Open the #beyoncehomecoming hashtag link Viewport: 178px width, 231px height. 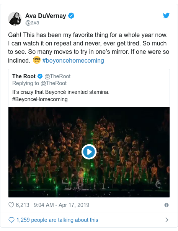point(73,60)
